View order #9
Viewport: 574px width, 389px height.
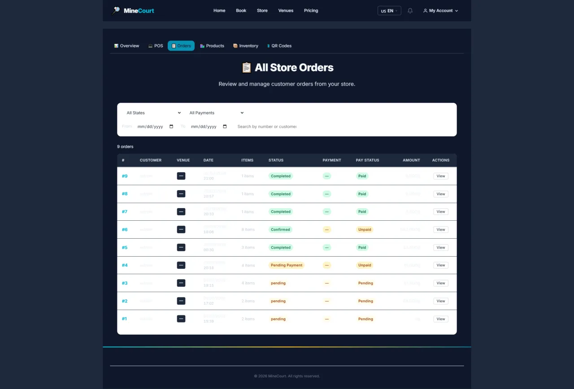point(441,176)
